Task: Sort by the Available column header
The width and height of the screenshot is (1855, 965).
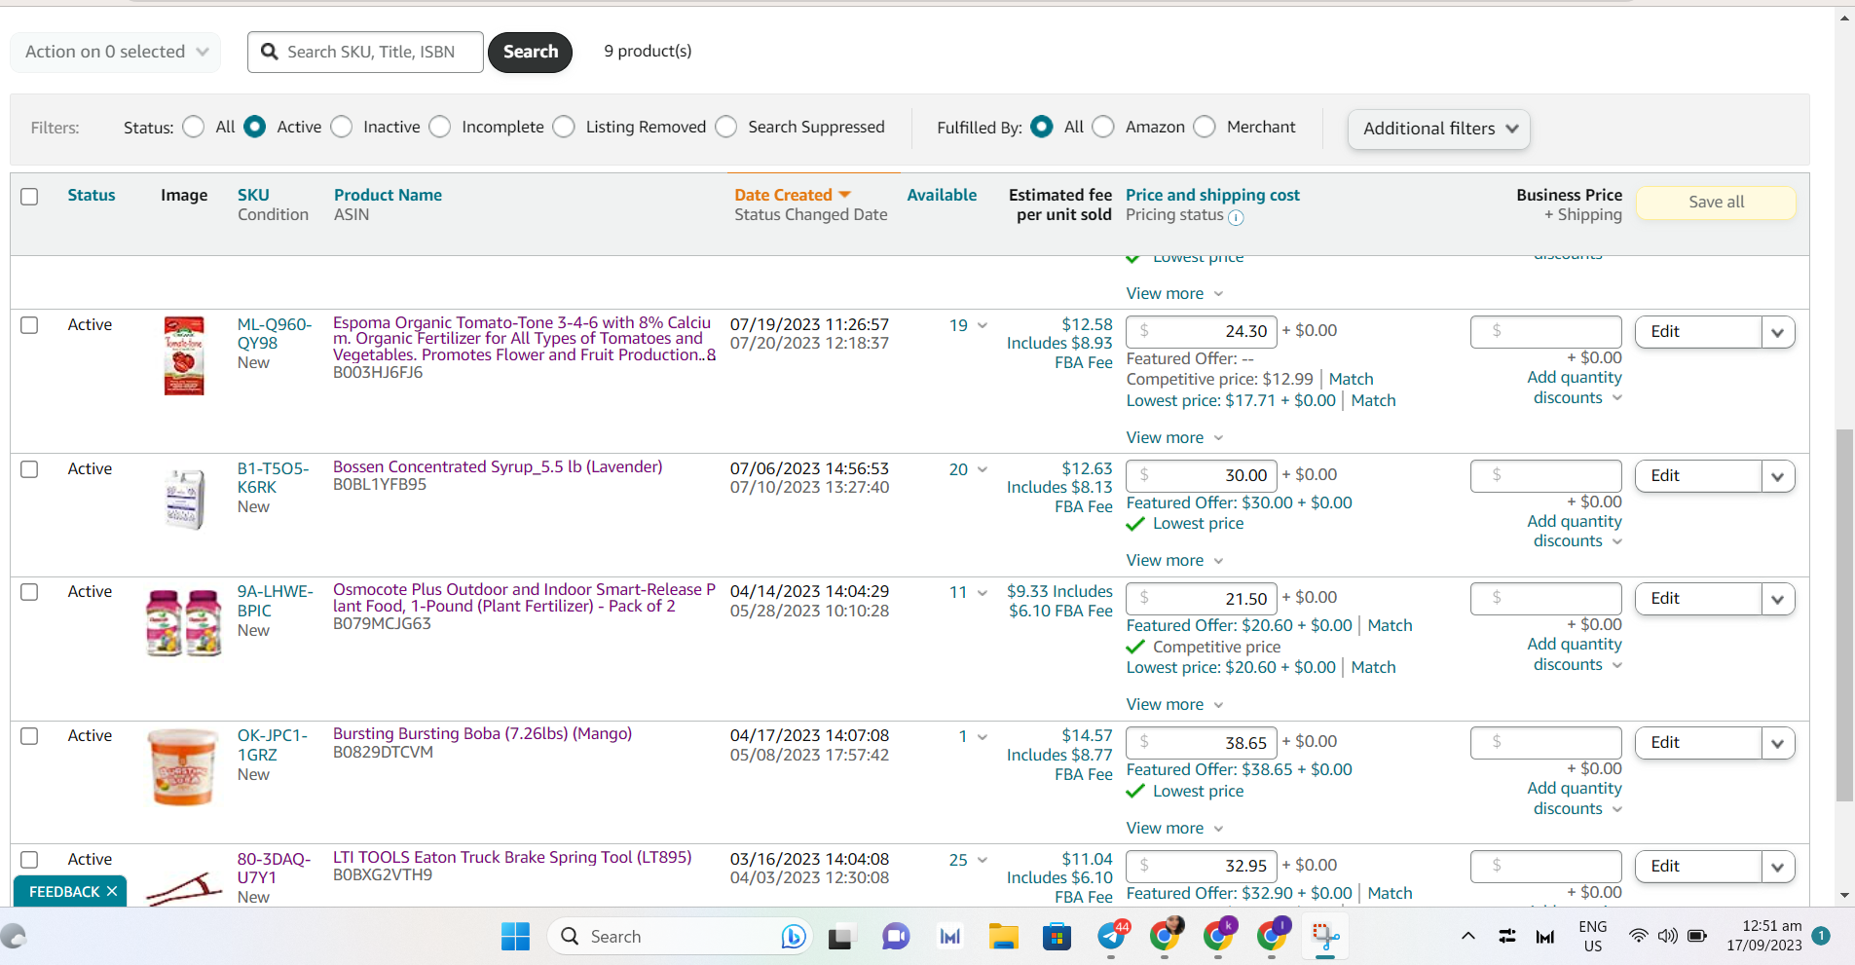Action: pyautogui.click(x=942, y=195)
